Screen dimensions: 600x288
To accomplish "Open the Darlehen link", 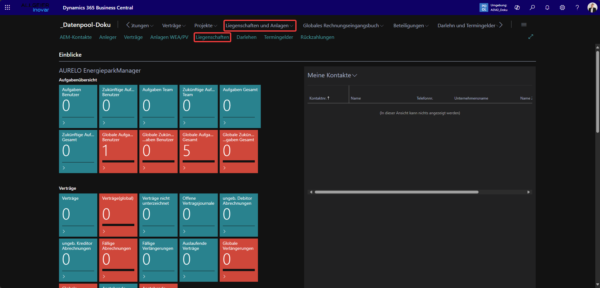I will click(246, 37).
